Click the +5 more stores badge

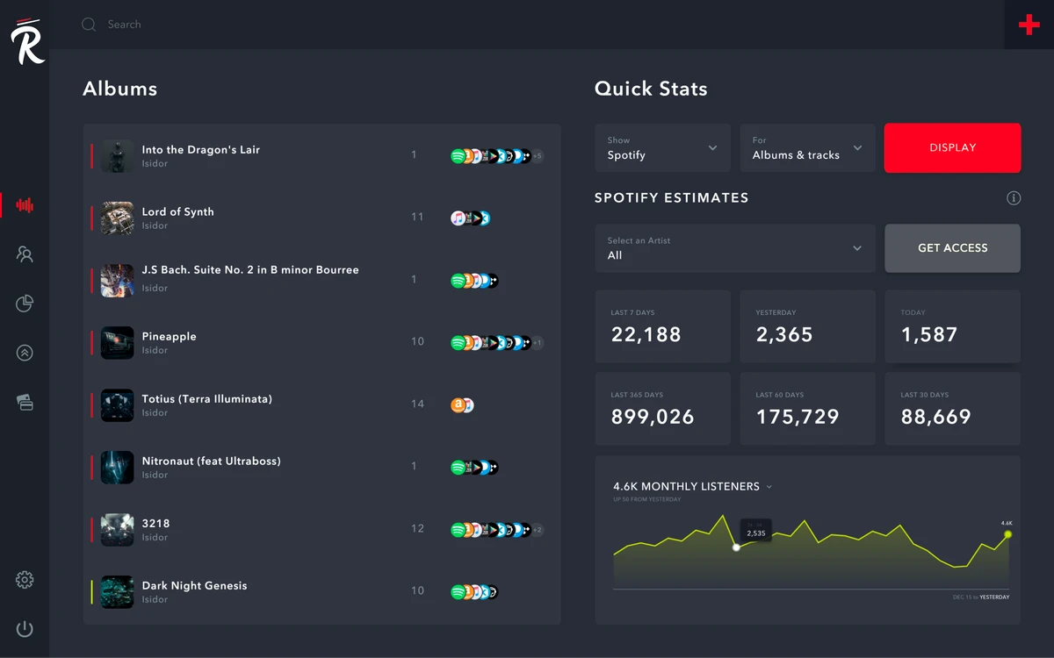pos(538,156)
